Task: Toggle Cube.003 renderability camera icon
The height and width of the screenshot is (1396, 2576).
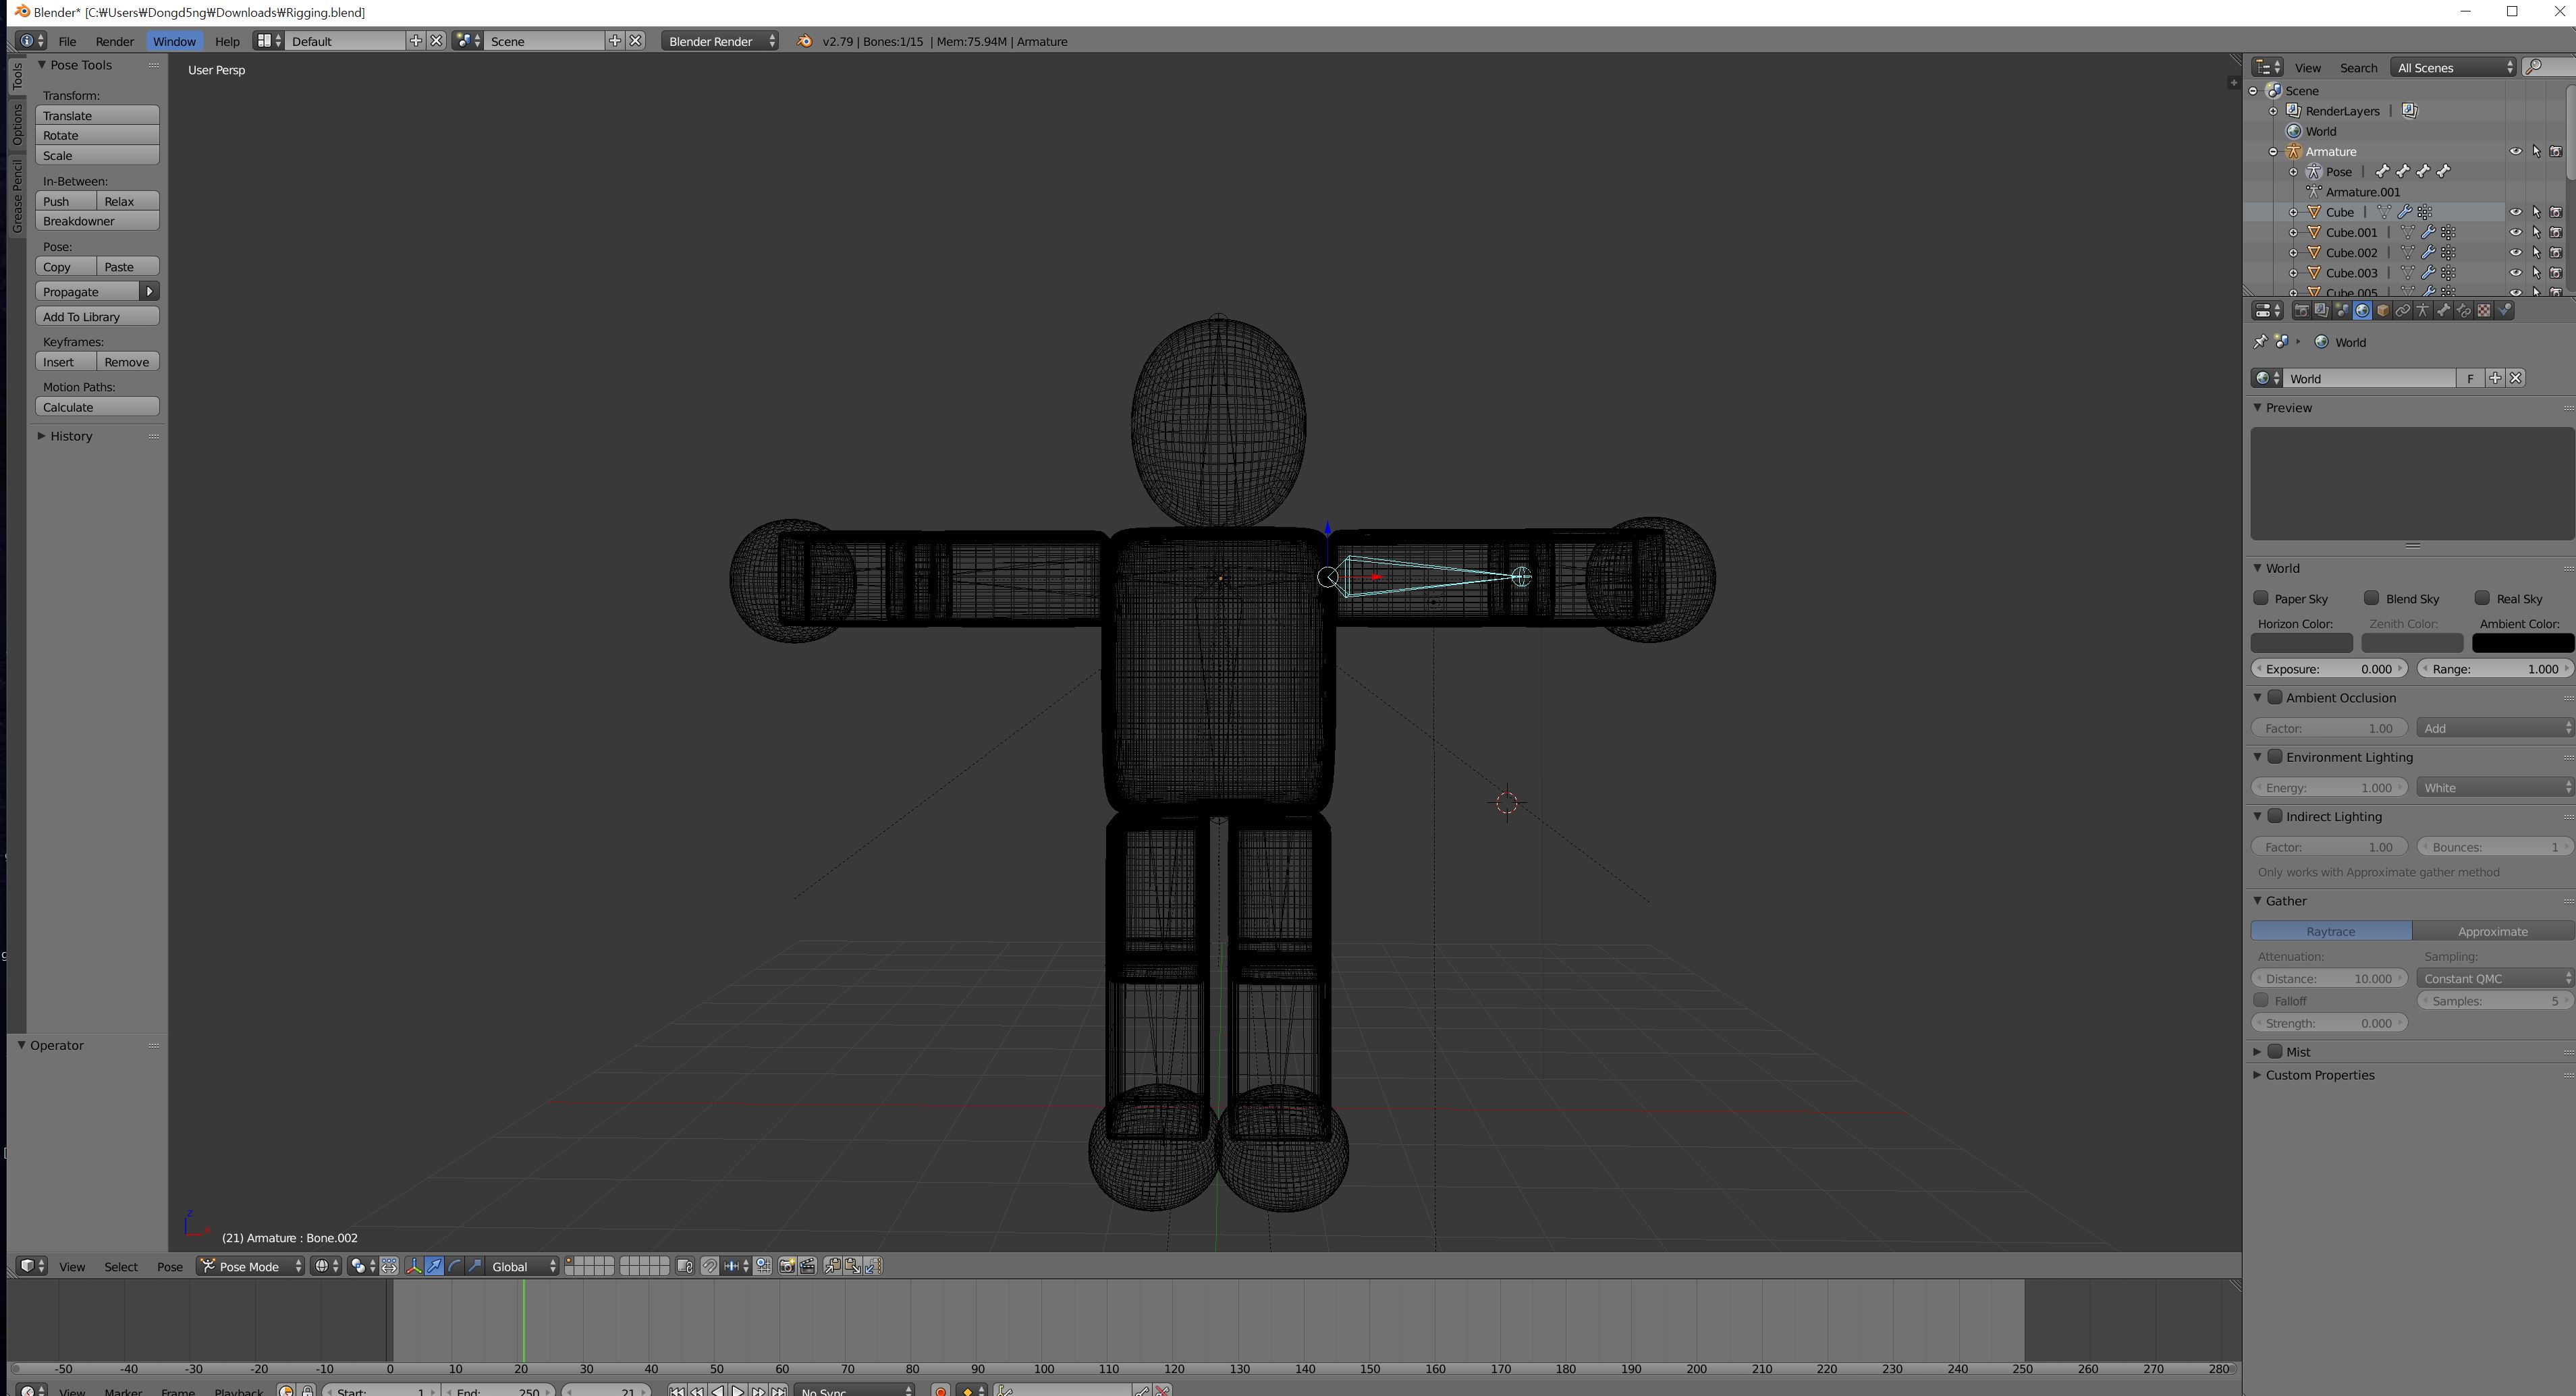Action: [x=2556, y=272]
